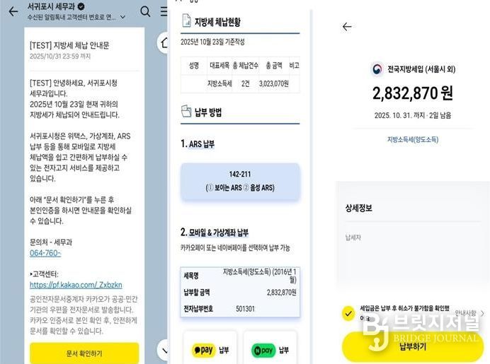This screenshot has height=364, width=490.
Task: Click the yellow 납부하기 button
Action: 413,347
